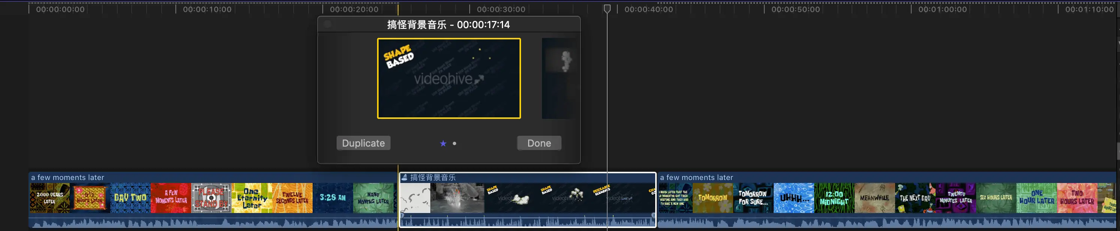Click the audition title 搞怪背景音乐 - 00:00:17:14
The width and height of the screenshot is (1120, 231).
point(448,24)
